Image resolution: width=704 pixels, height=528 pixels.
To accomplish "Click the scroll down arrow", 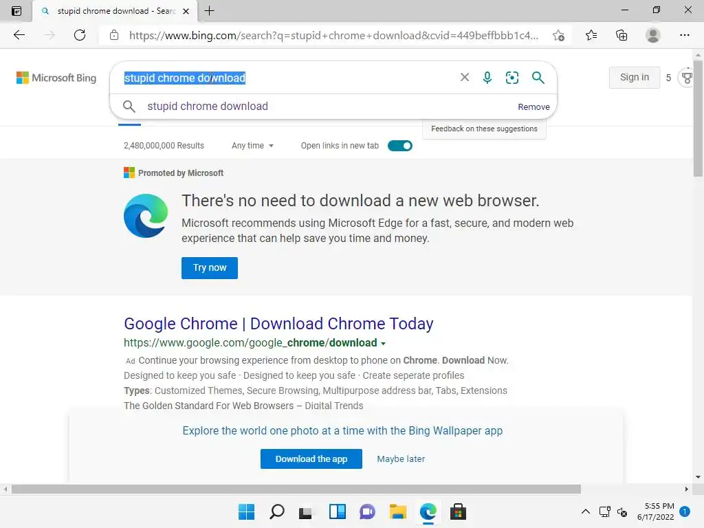I will 698,477.
